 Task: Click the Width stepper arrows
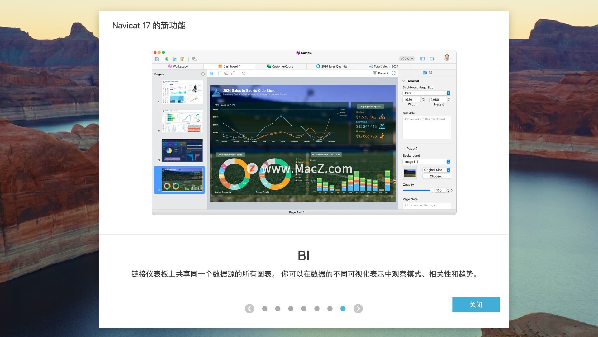click(423, 100)
